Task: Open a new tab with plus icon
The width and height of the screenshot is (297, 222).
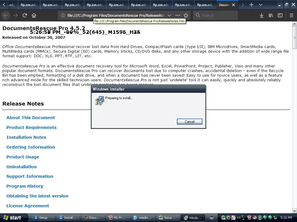Action: 251,5
